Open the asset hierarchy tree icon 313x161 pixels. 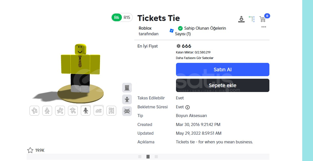pos(252,19)
